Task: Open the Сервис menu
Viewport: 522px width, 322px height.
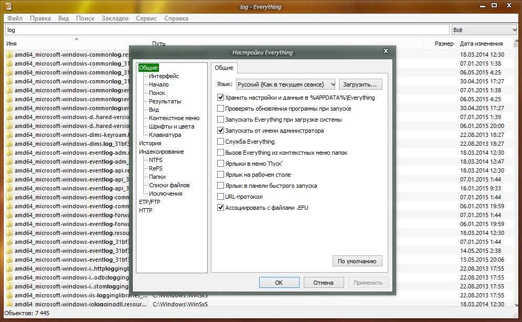Action: coord(146,18)
